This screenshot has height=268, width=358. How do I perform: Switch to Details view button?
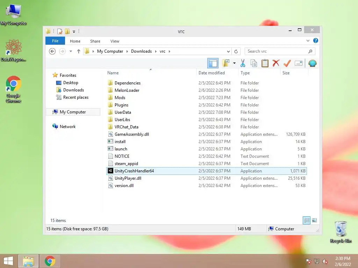[306, 220]
